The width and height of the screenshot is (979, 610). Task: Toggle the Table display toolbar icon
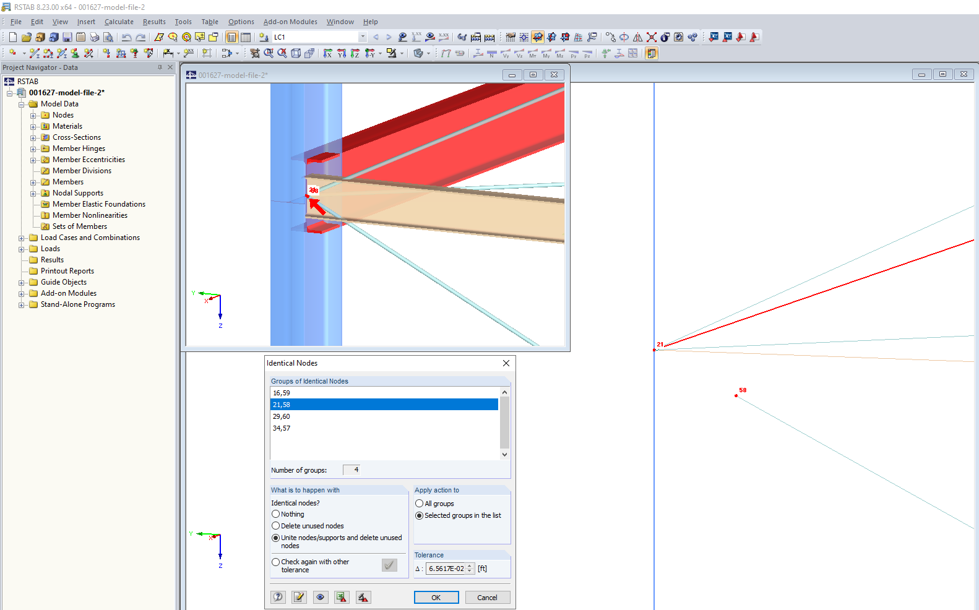246,37
